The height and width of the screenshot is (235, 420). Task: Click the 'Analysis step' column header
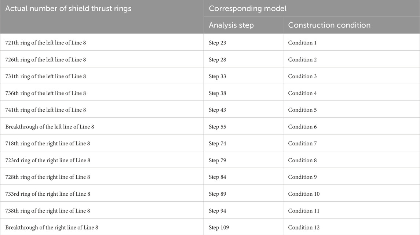pos(243,25)
